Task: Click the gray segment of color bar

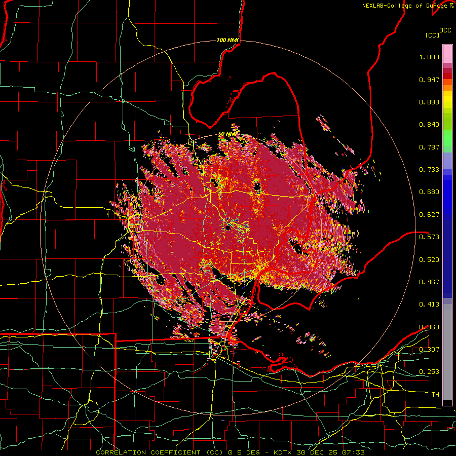Action: 447,352
